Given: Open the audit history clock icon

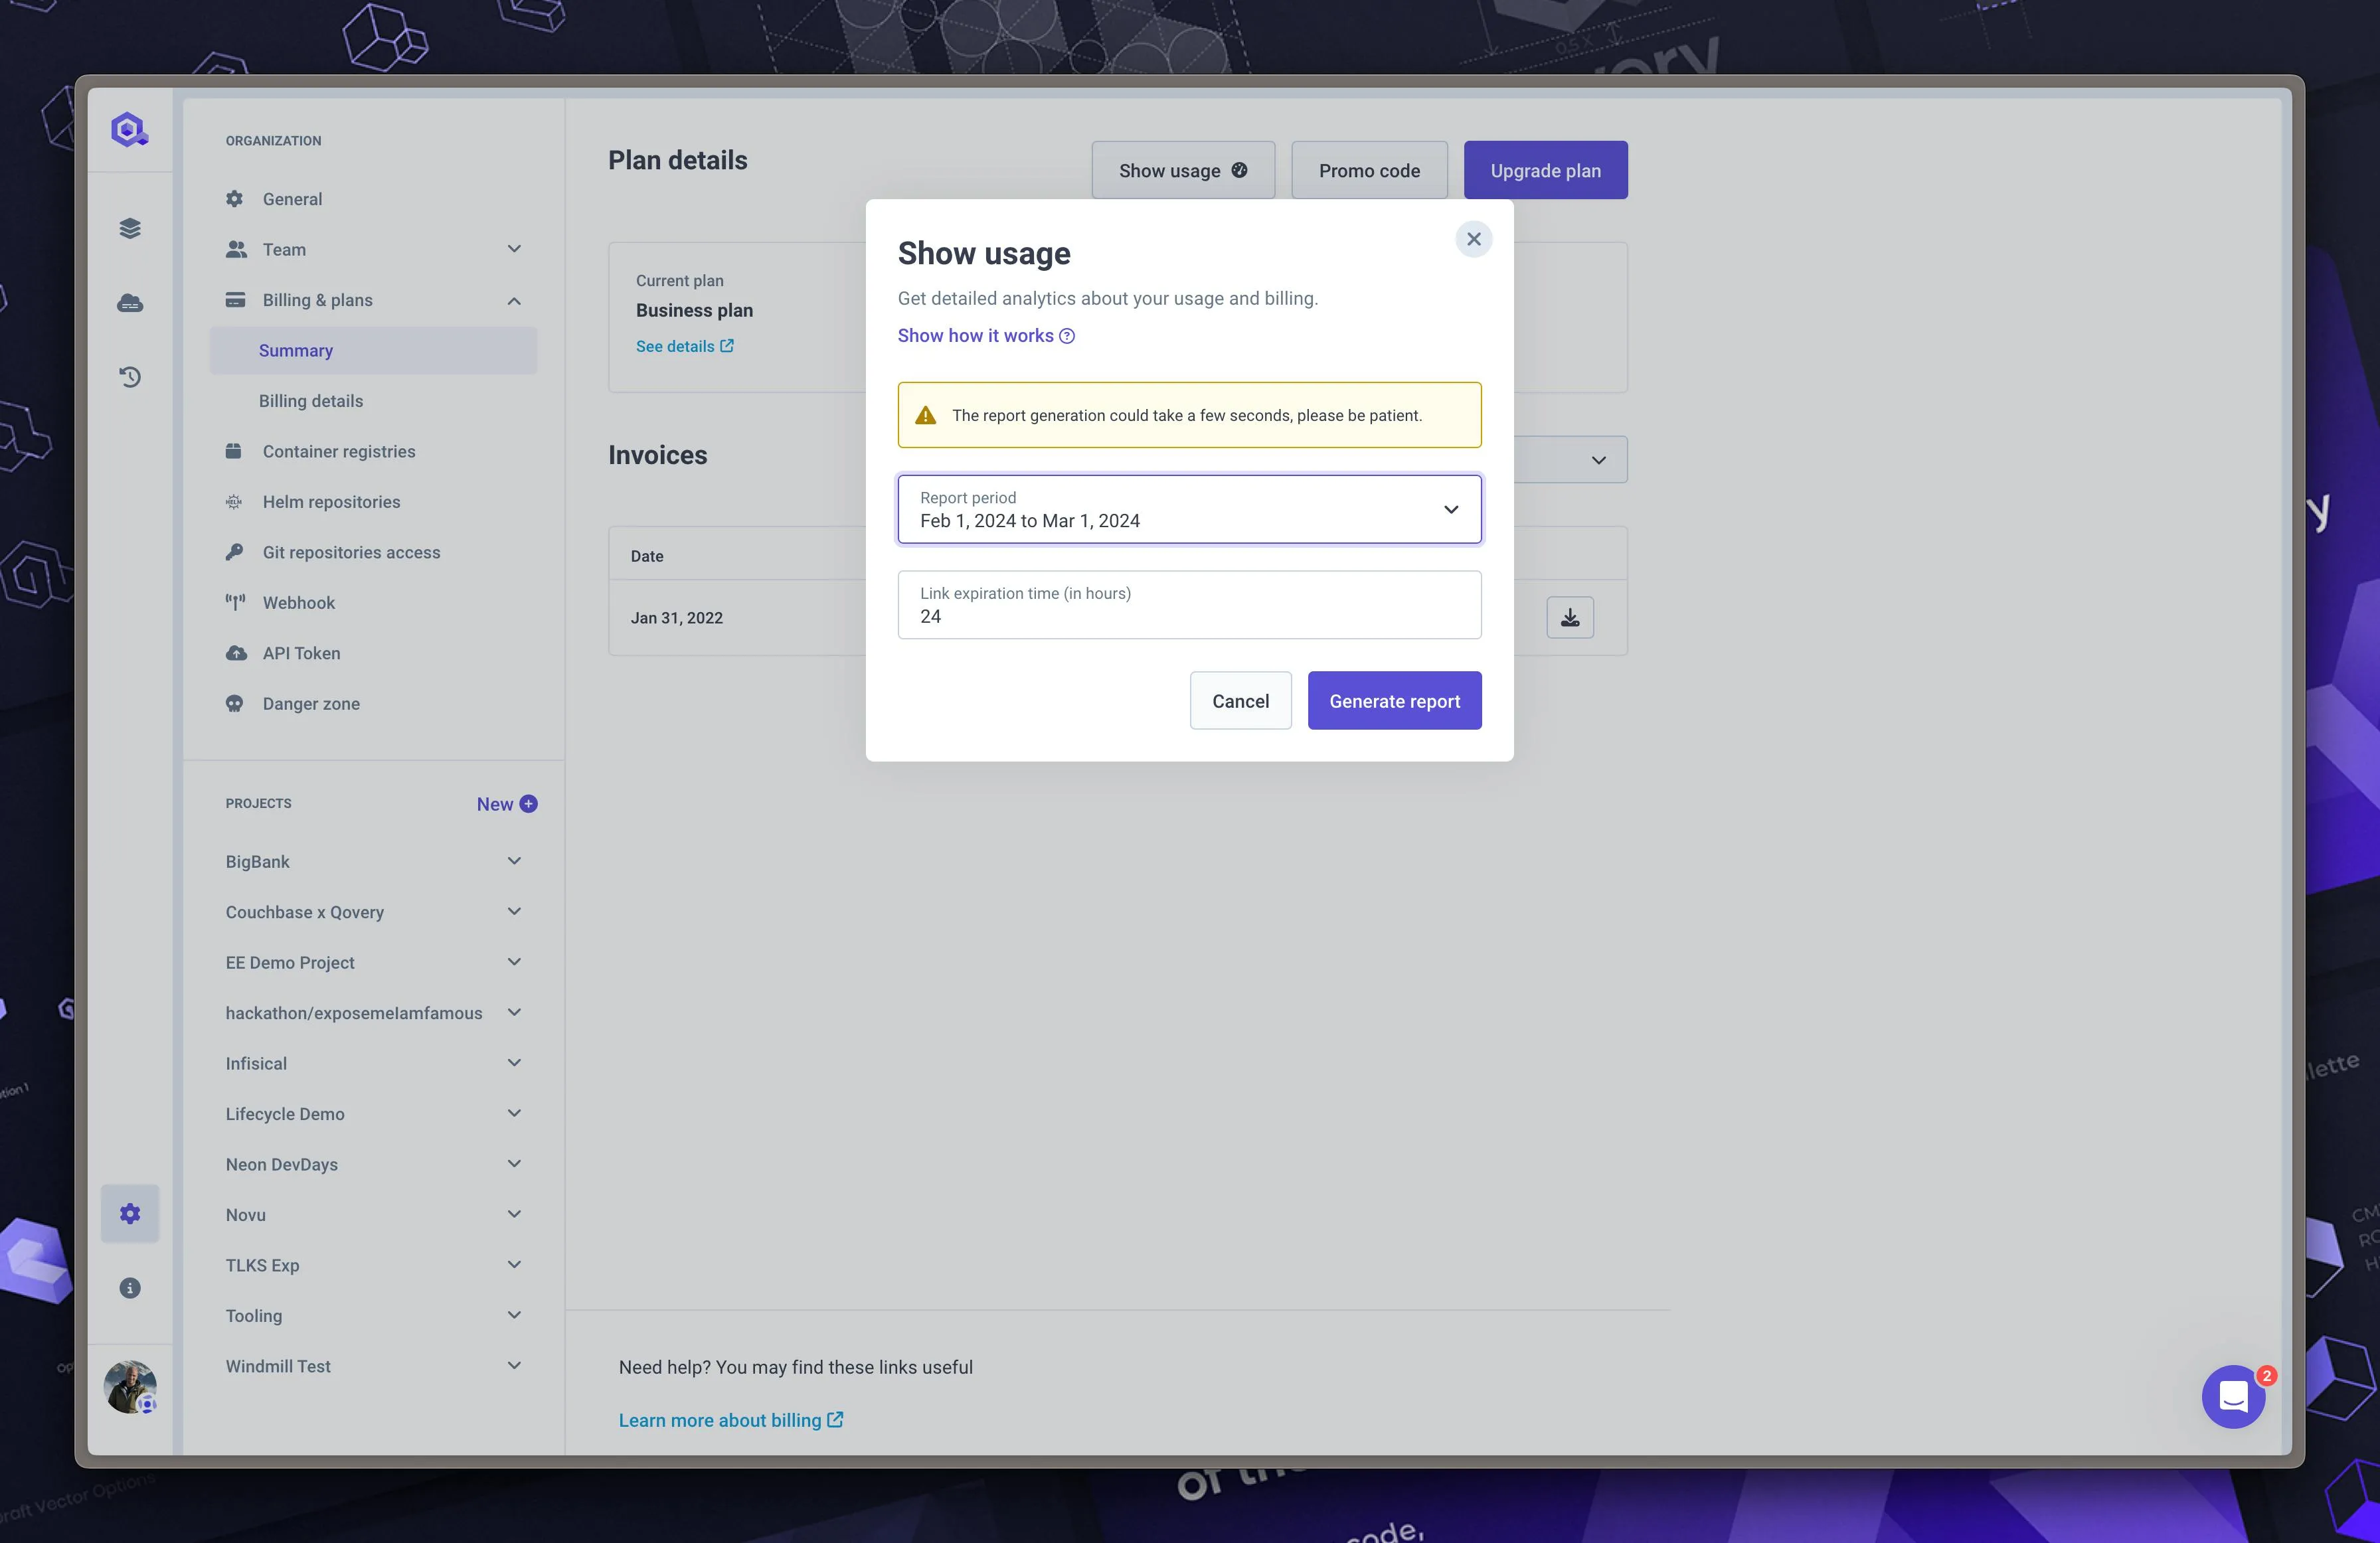Looking at the screenshot, I should coord(130,377).
